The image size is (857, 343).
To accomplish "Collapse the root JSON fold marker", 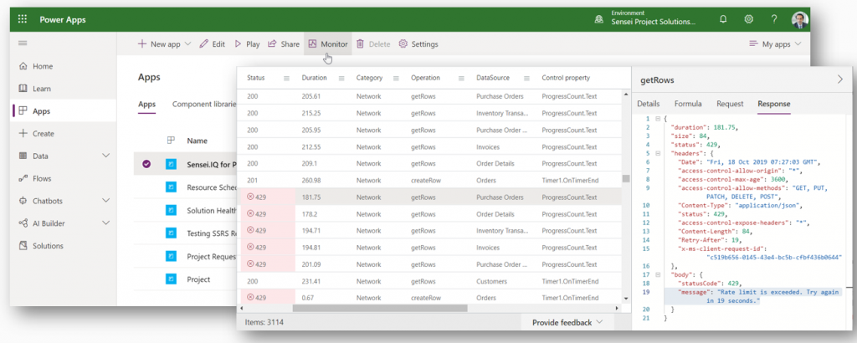I will coord(658,119).
